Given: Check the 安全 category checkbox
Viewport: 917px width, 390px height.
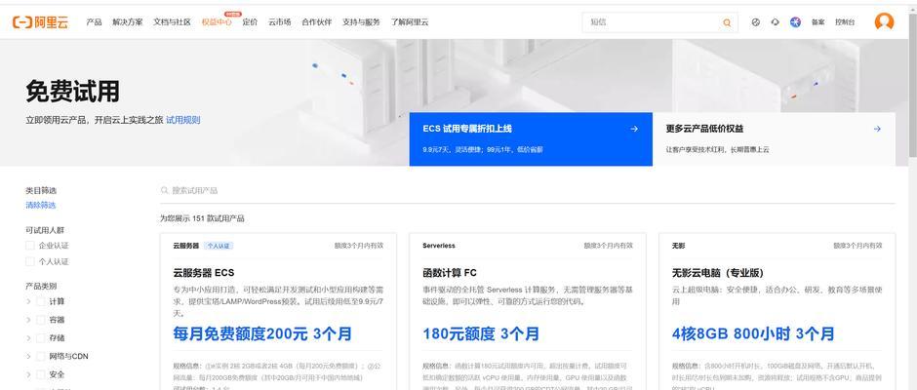Looking at the screenshot, I should [41, 374].
